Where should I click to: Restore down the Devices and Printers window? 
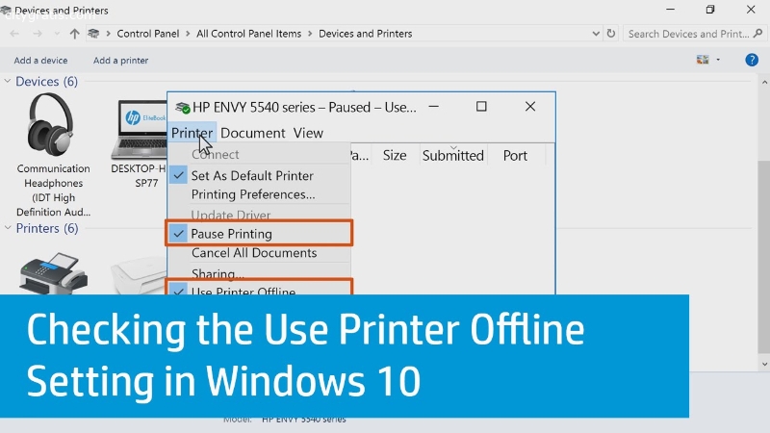click(x=710, y=10)
